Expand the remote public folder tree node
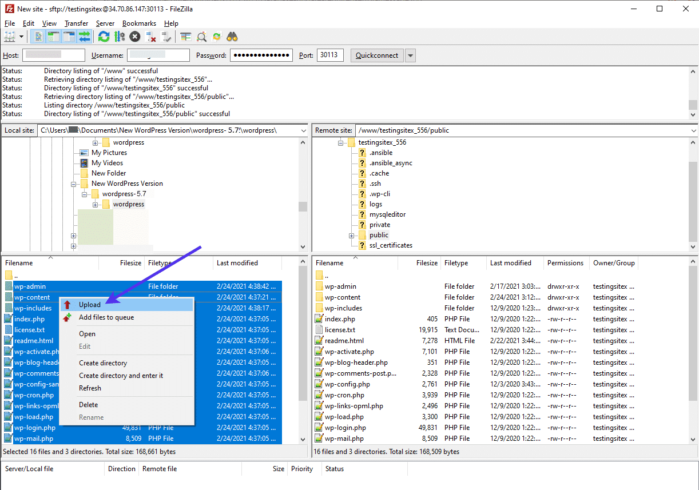699x490 pixels. (351, 235)
